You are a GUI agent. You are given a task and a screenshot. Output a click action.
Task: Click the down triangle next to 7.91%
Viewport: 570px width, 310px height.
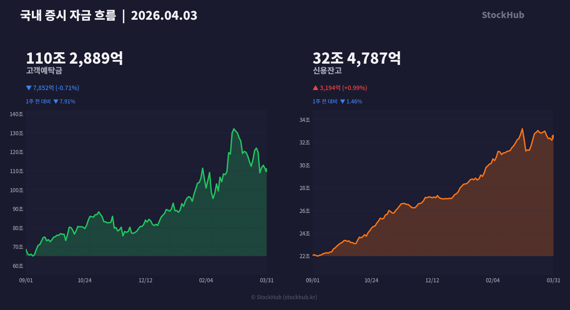(56, 102)
